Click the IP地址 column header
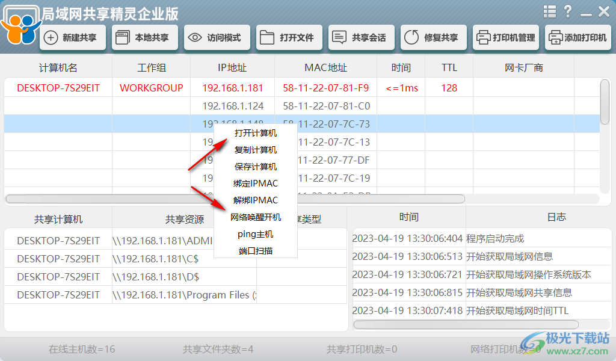616x361 pixels. (232, 68)
